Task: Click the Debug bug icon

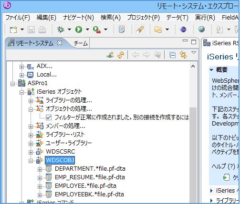Action: [61, 29]
